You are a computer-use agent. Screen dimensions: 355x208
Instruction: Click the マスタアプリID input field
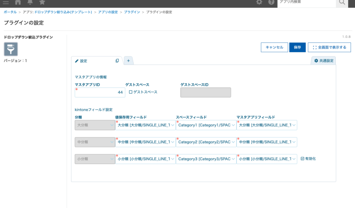100,92
